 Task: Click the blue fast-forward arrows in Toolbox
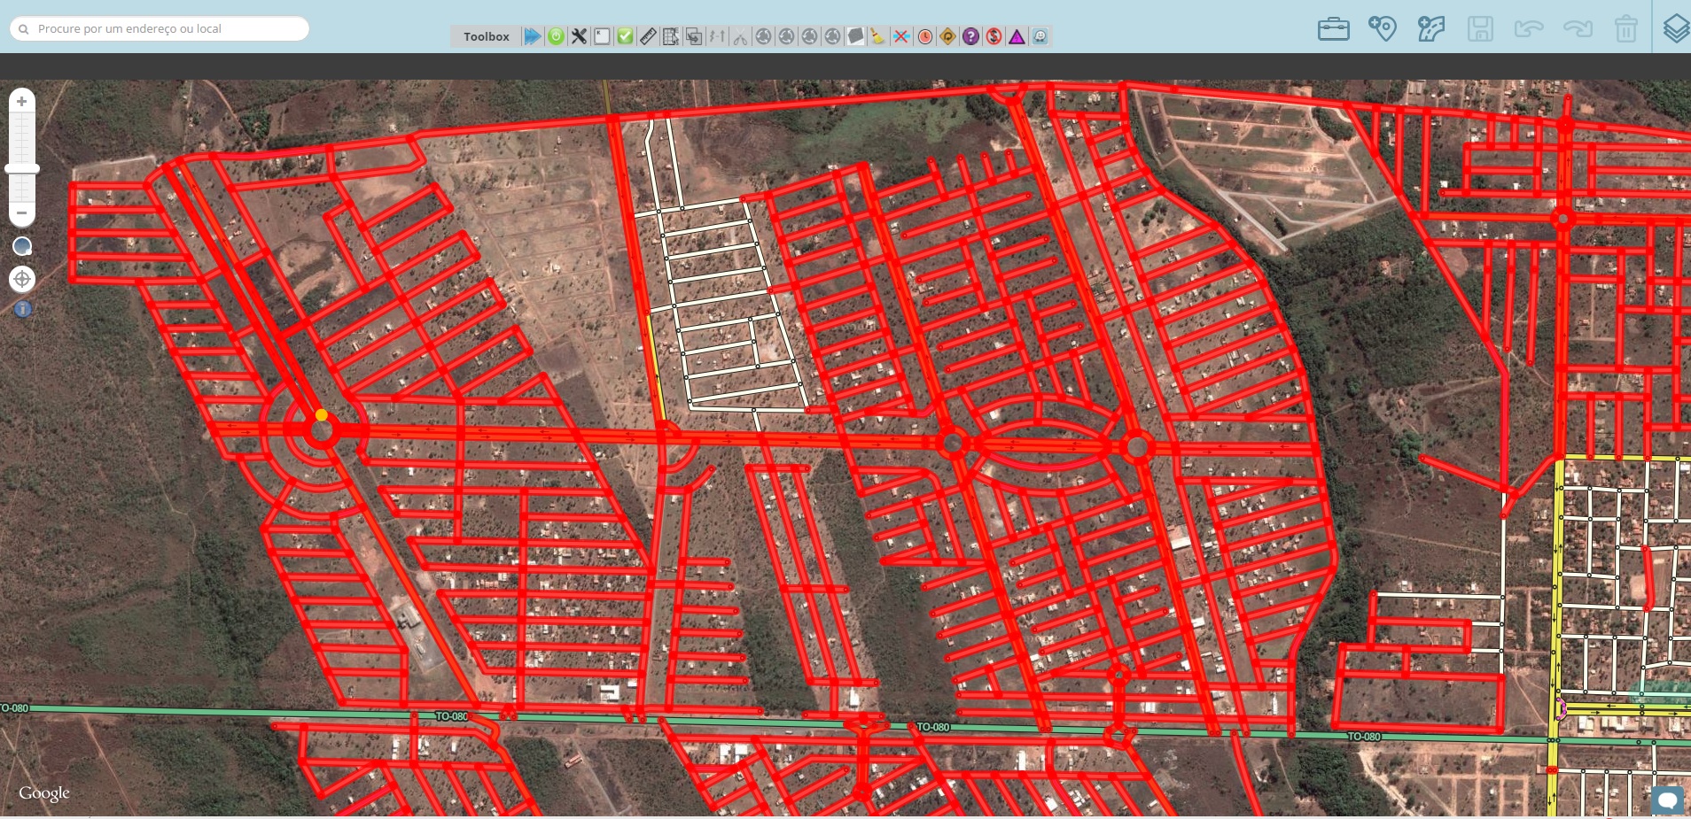[x=533, y=36]
